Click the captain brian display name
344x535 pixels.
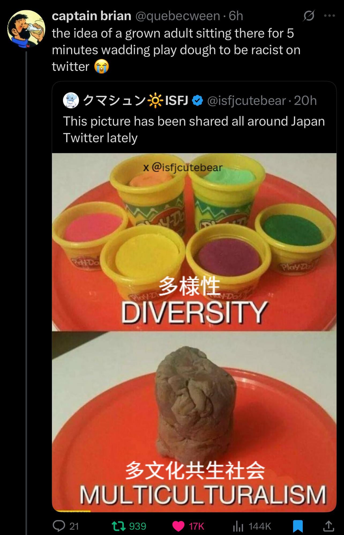(x=92, y=16)
